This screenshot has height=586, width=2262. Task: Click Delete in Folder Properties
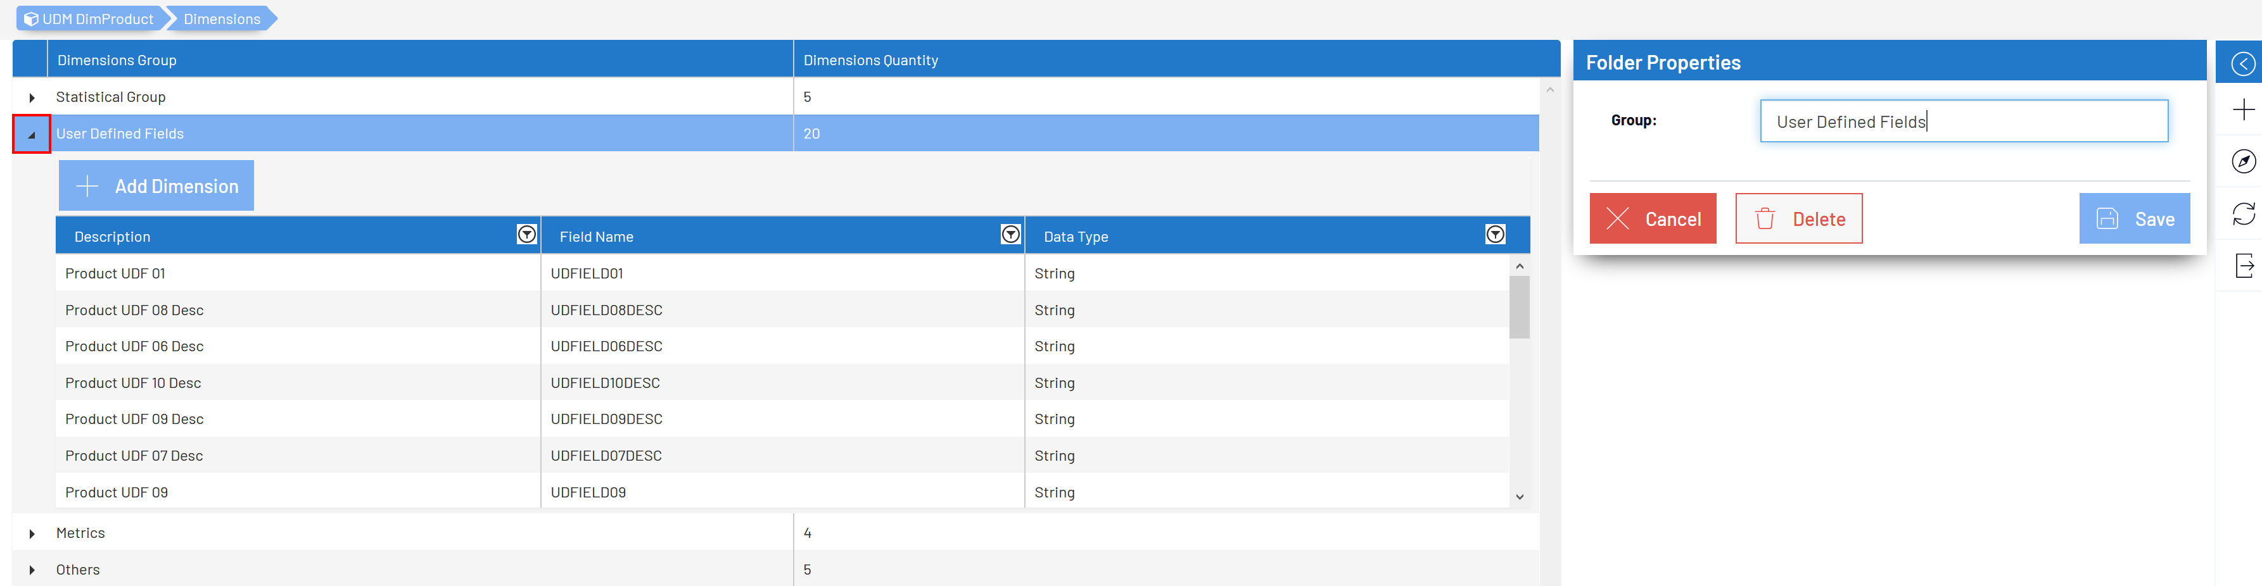click(1798, 218)
